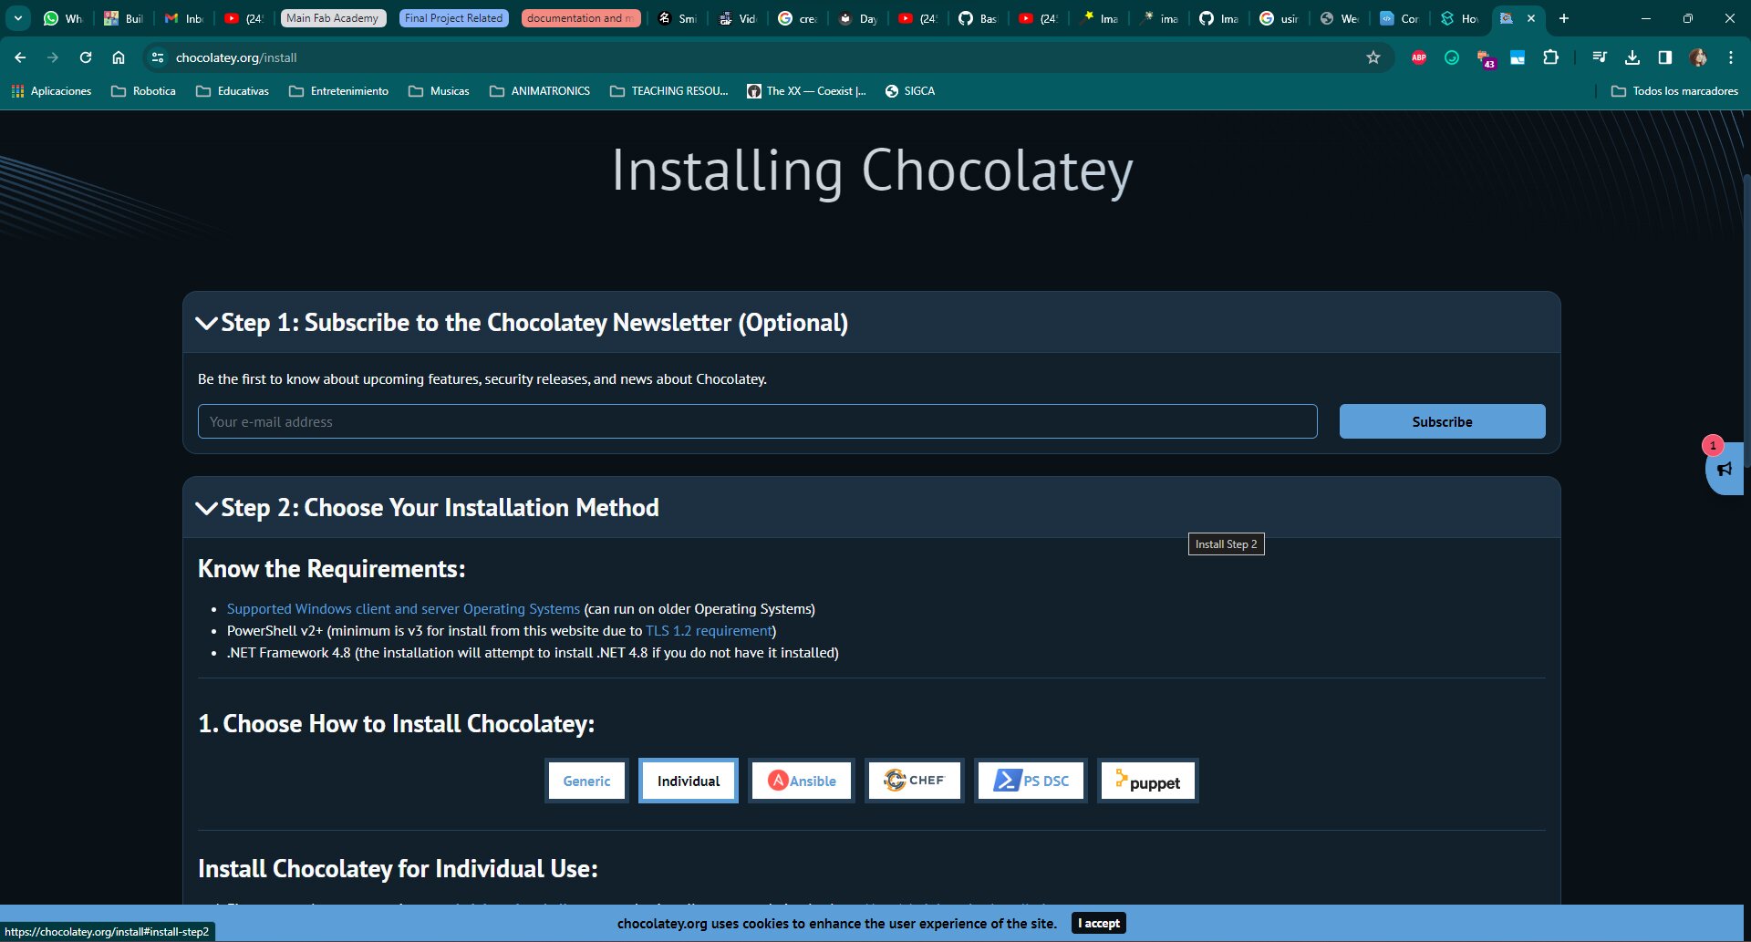Click Install Chocolatey for Individual Use heading
Viewport: 1751px width, 942px height.
(398, 869)
